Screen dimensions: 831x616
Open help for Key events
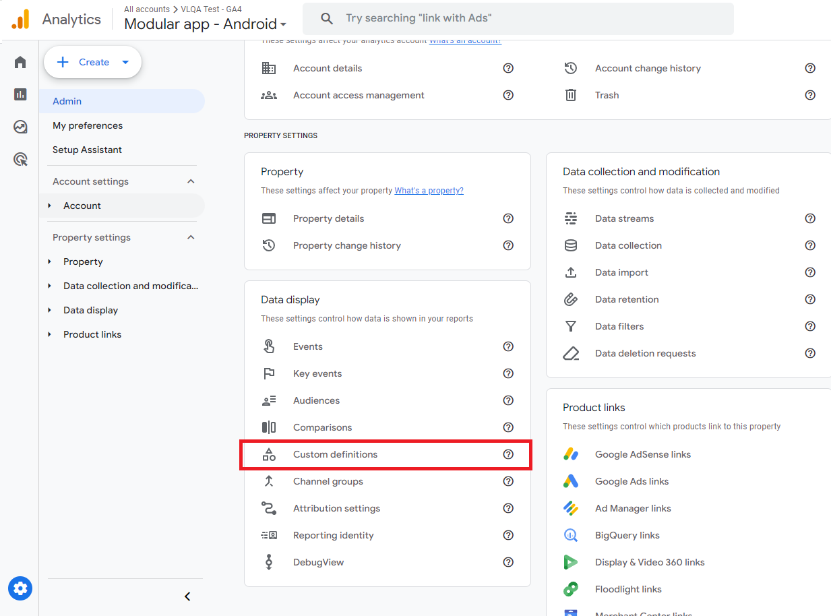[508, 373]
